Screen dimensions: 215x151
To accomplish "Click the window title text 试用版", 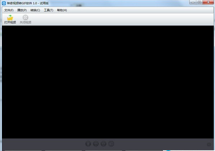I will (x=44, y=3).
